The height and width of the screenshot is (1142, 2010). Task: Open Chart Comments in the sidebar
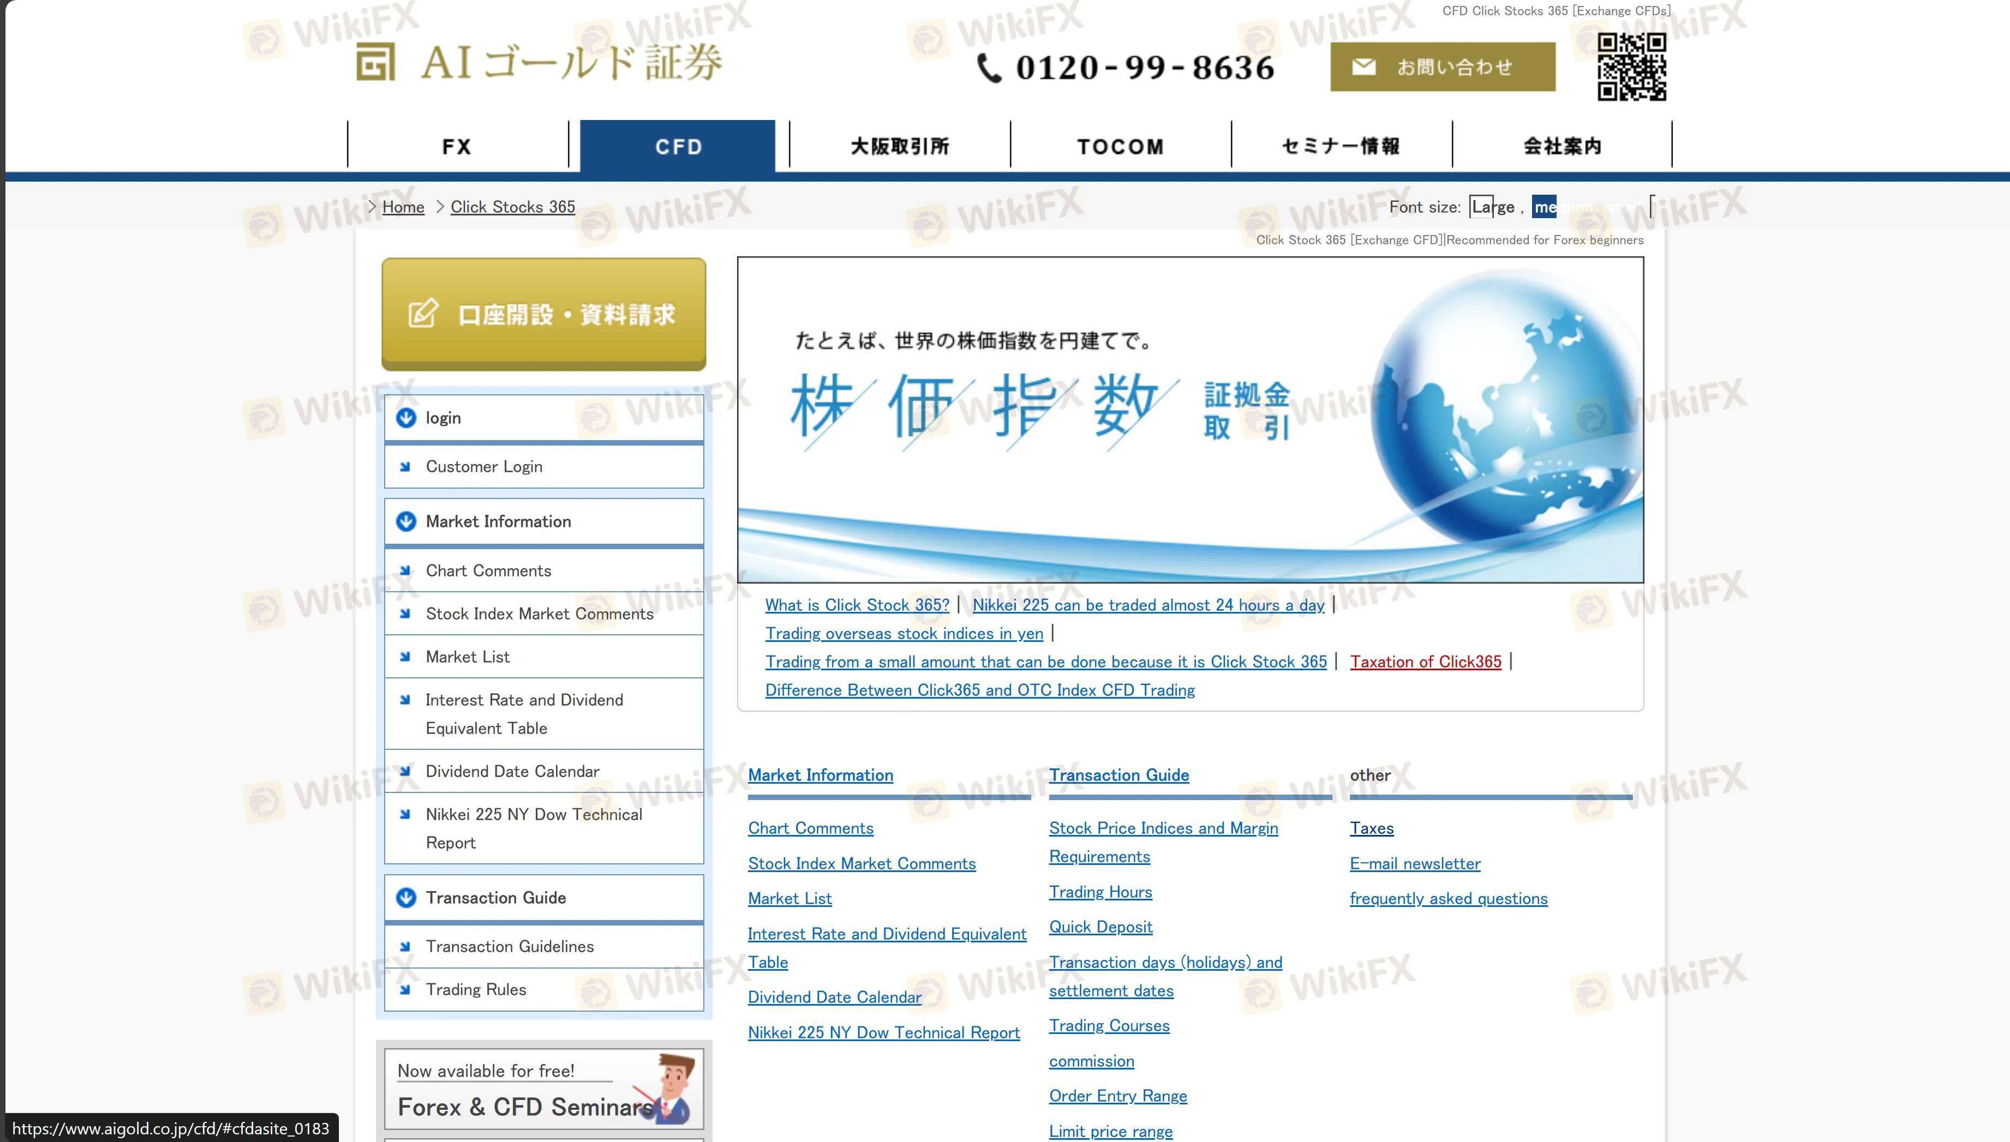click(x=543, y=571)
